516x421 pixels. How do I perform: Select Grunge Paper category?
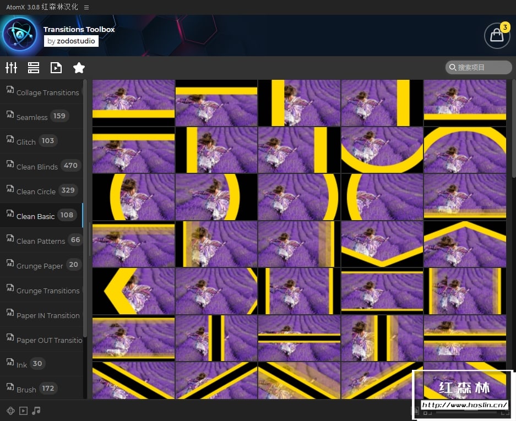click(x=41, y=265)
